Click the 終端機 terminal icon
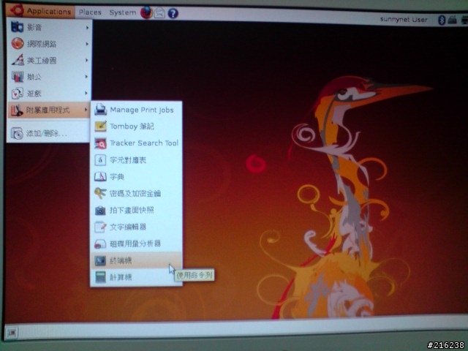 (x=100, y=260)
